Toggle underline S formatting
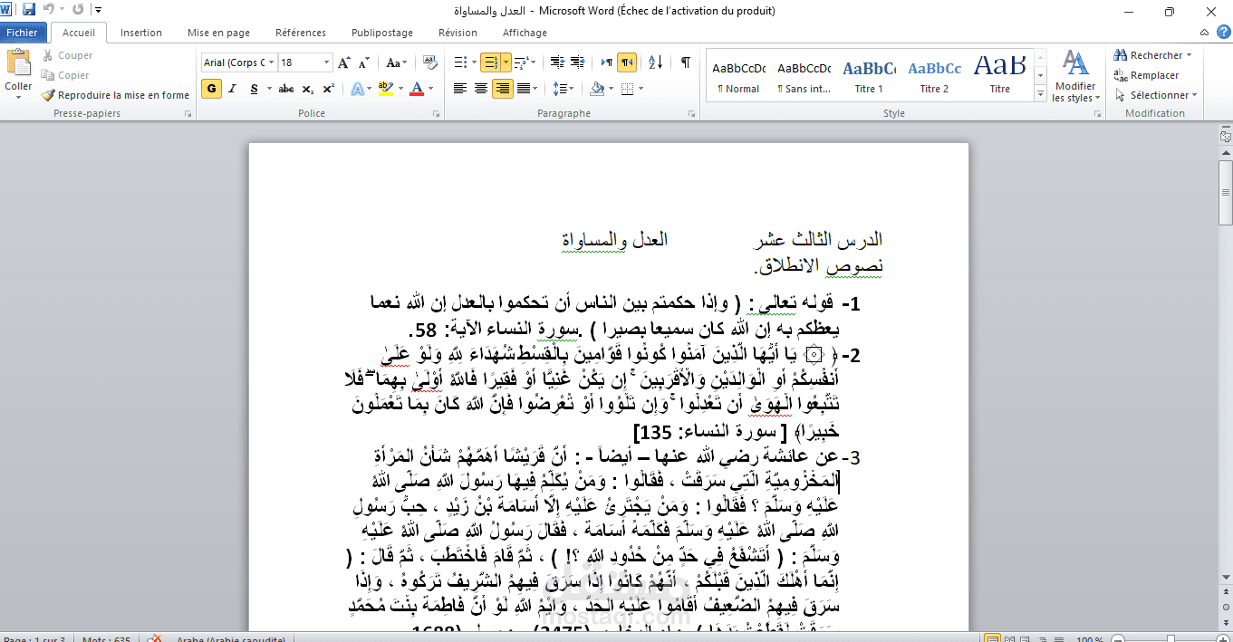This screenshot has height=642, width=1233. pos(255,89)
